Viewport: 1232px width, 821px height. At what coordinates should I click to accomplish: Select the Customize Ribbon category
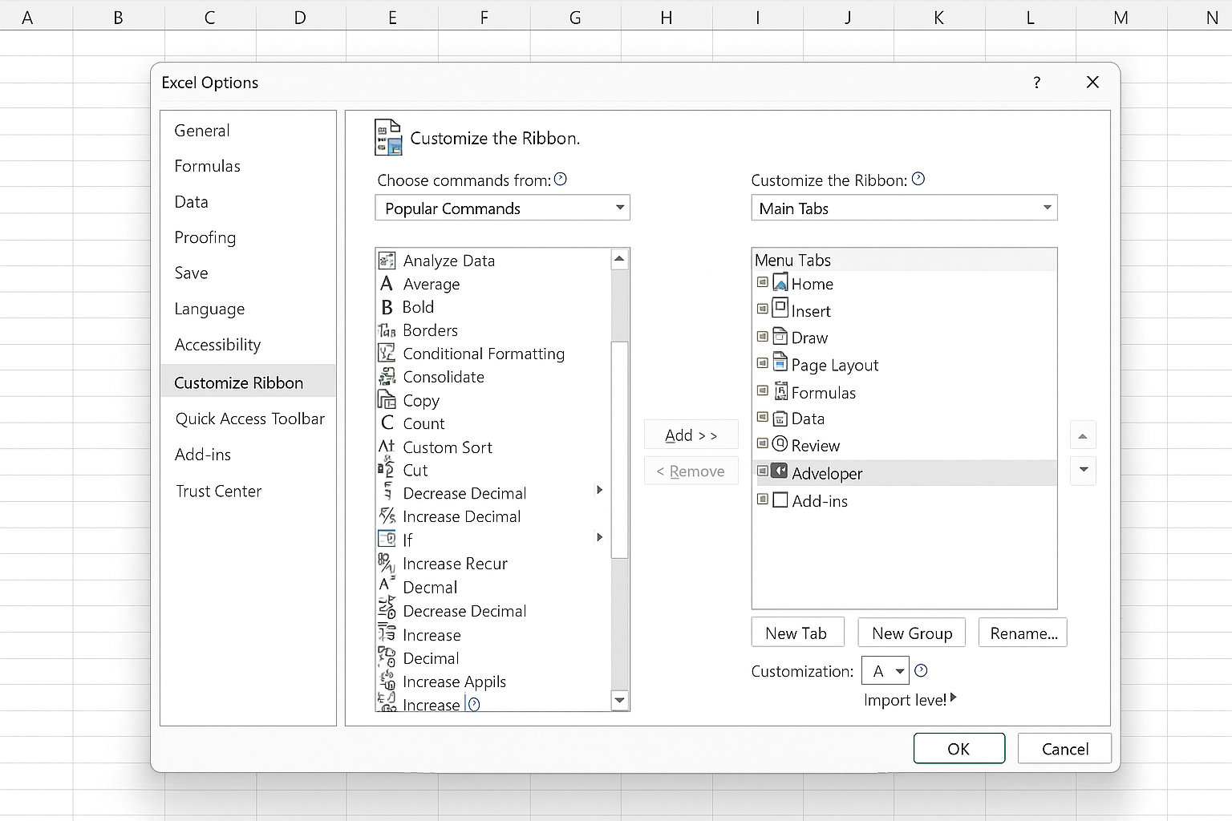[x=248, y=382]
